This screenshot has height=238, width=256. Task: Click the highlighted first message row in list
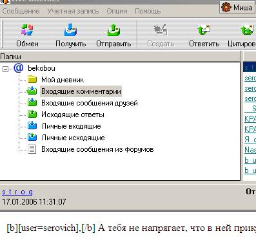point(250,68)
